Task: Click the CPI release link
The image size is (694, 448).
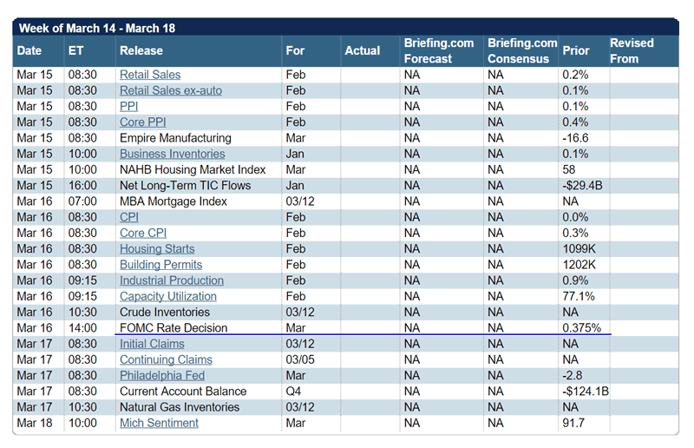Action: (128, 217)
